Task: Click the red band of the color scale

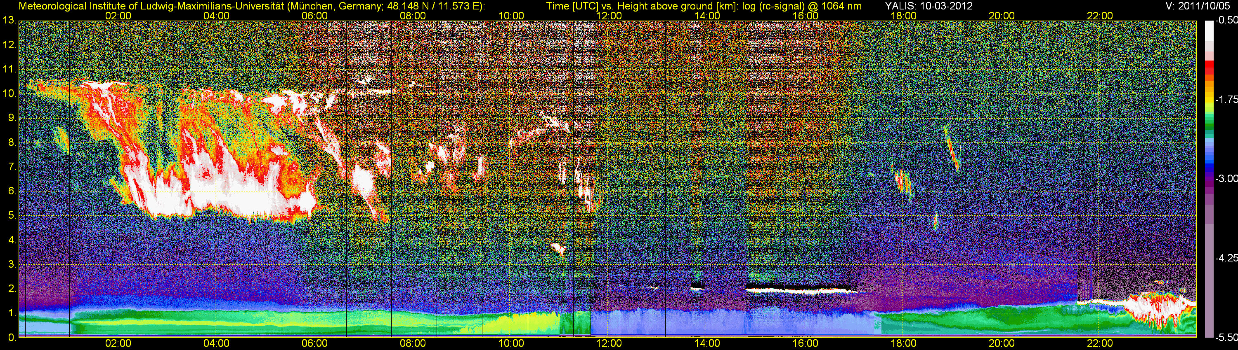Action: point(1209,67)
